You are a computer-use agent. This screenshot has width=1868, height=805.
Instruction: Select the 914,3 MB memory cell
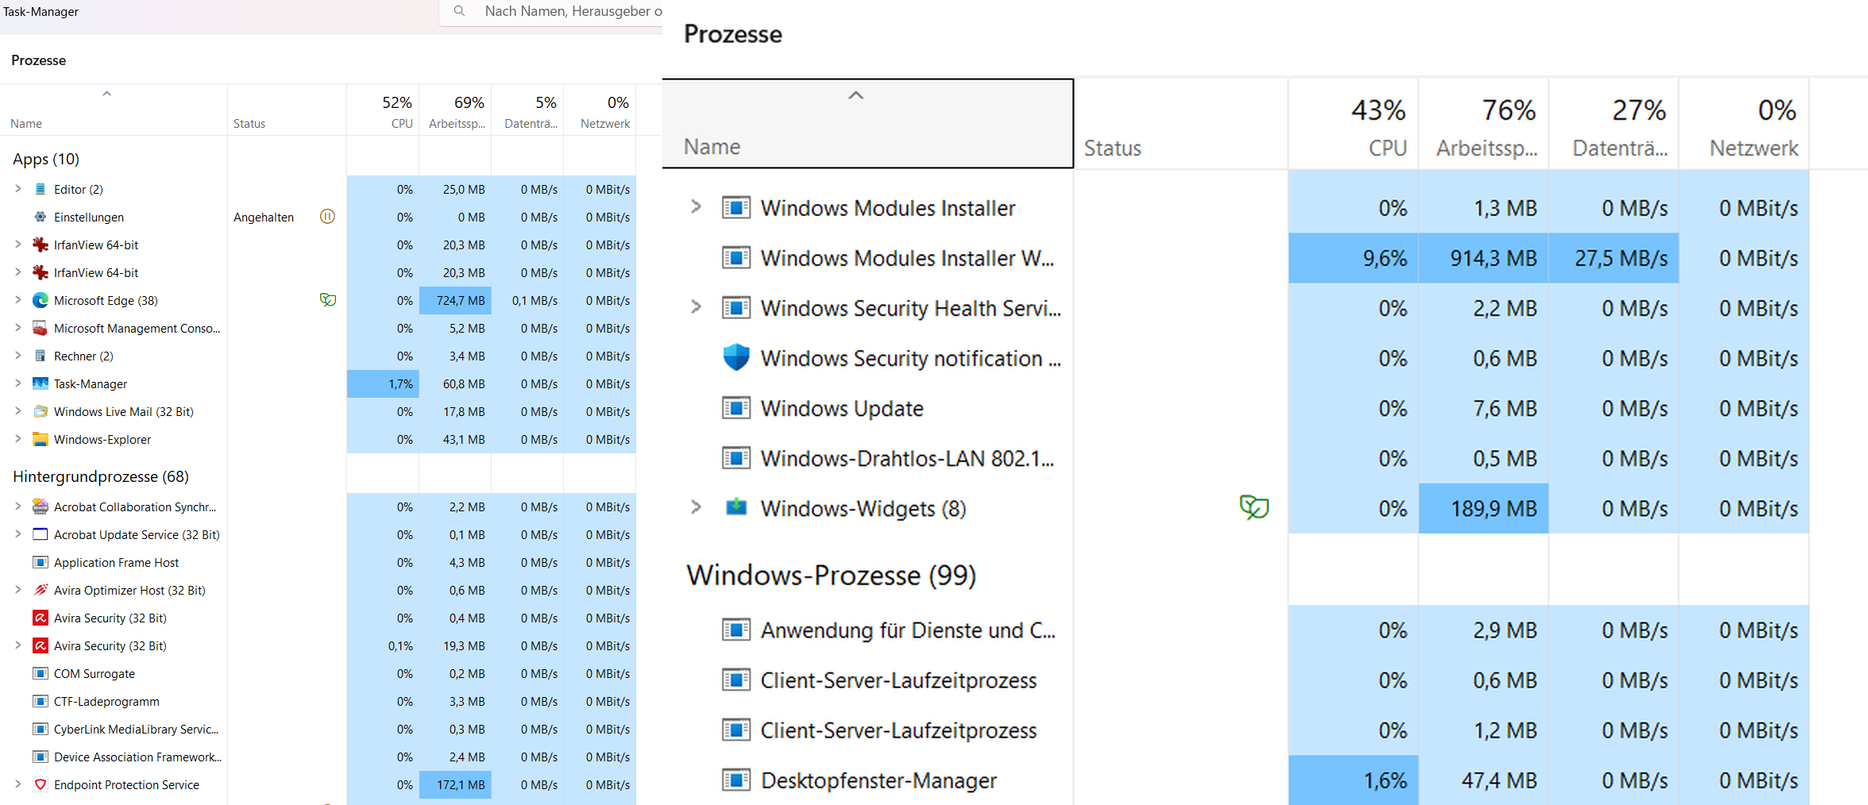click(1484, 258)
